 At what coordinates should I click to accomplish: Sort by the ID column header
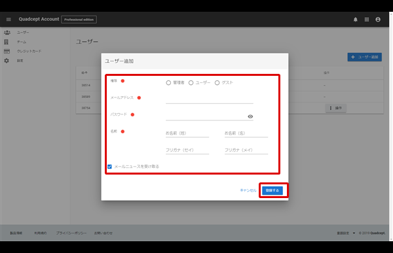pos(84,73)
